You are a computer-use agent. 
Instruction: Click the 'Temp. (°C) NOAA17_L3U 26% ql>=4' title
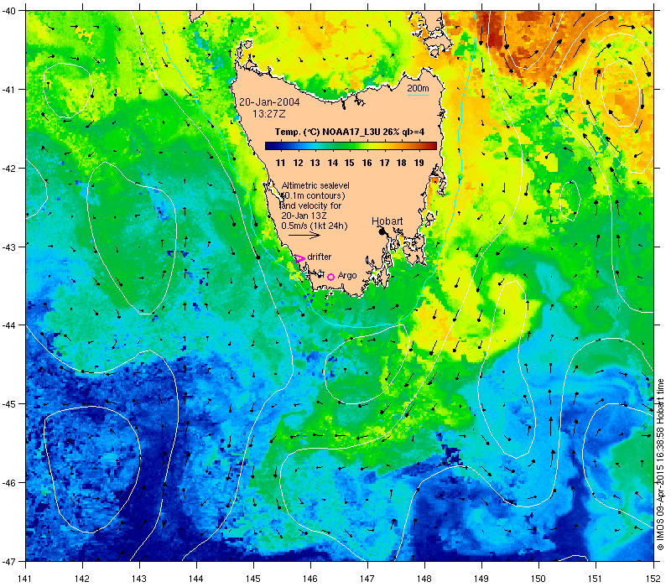[350, 132]
